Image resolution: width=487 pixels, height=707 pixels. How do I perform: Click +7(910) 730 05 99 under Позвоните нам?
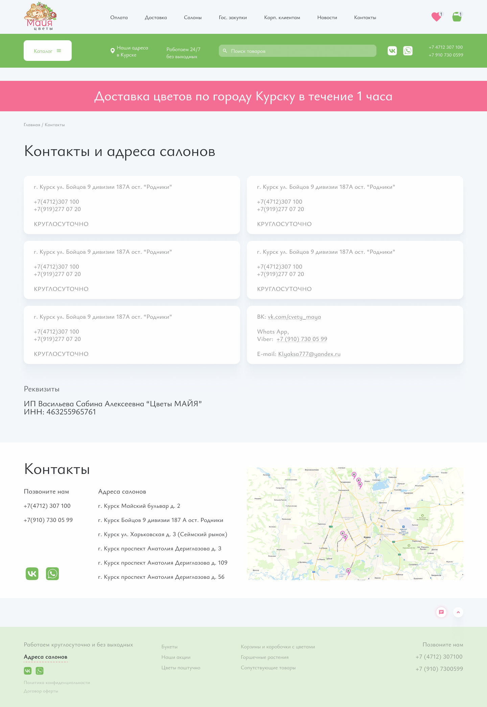[x=48, y=520]
